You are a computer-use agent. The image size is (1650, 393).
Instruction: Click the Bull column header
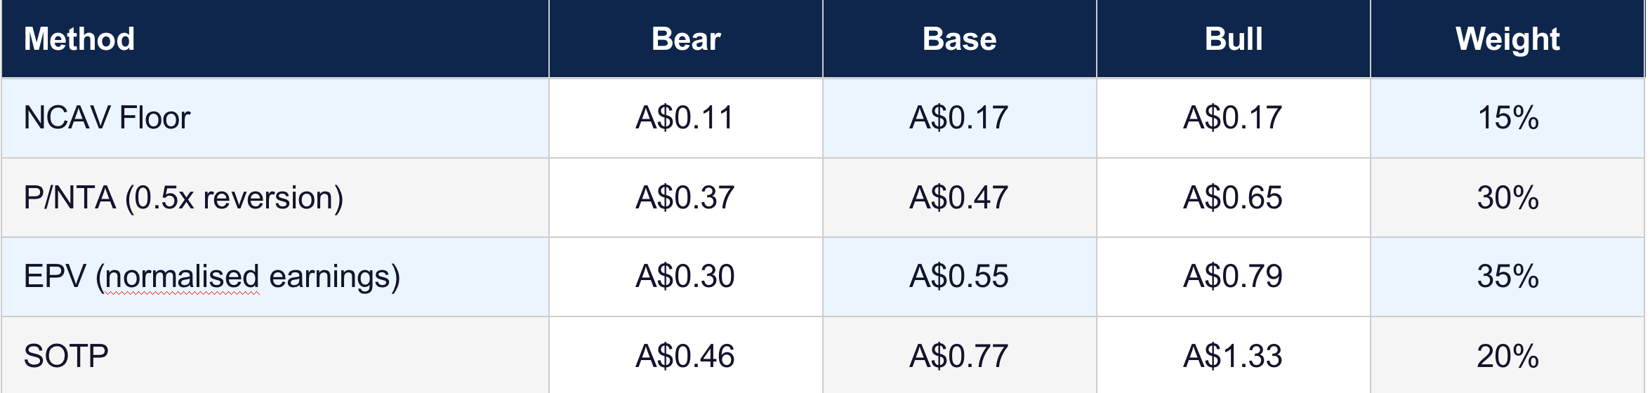click(1234, 39)
